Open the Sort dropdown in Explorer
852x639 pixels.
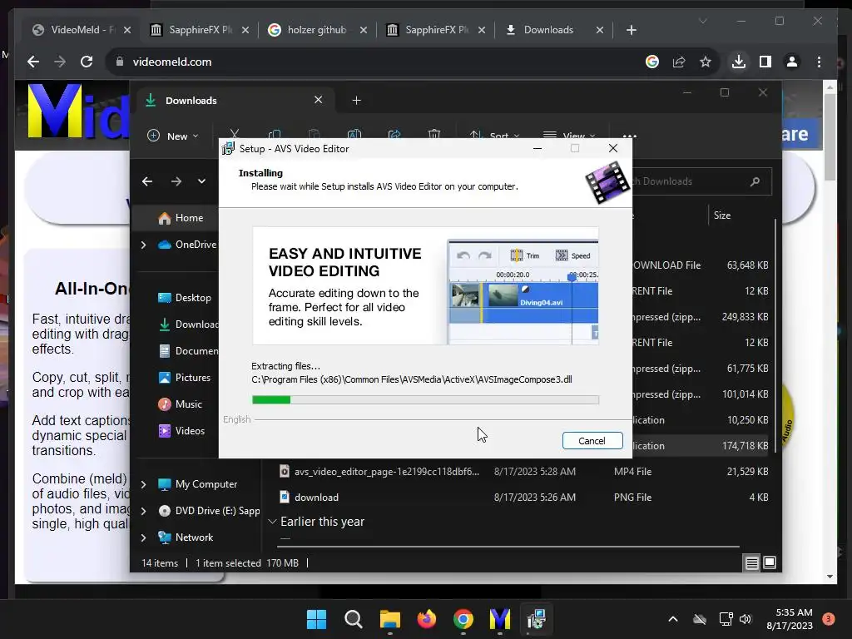pos(494,136)
